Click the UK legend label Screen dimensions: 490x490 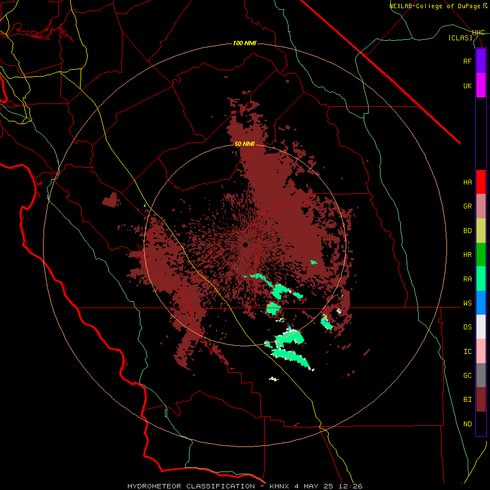467,86
